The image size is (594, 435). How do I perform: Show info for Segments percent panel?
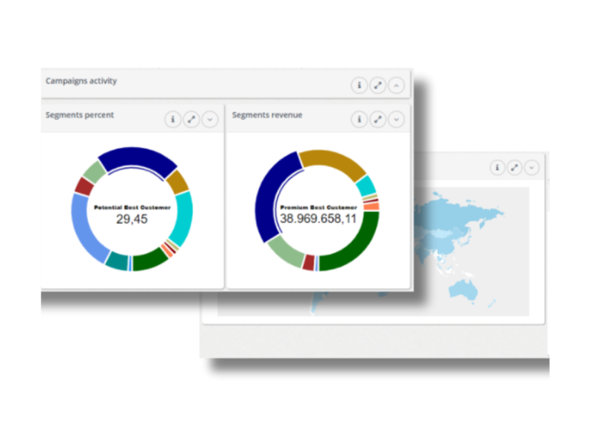[x=173, y=119]
